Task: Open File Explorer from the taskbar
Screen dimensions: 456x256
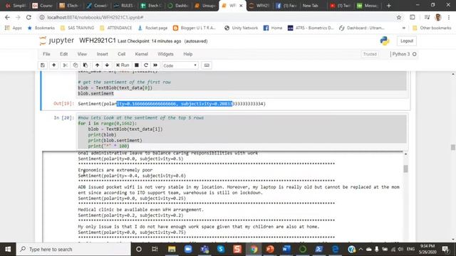Action: [x=172, y=249]
